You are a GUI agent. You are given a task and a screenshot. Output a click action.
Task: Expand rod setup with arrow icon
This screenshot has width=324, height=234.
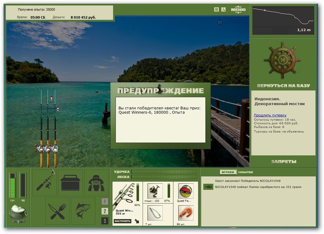point(137,221)
